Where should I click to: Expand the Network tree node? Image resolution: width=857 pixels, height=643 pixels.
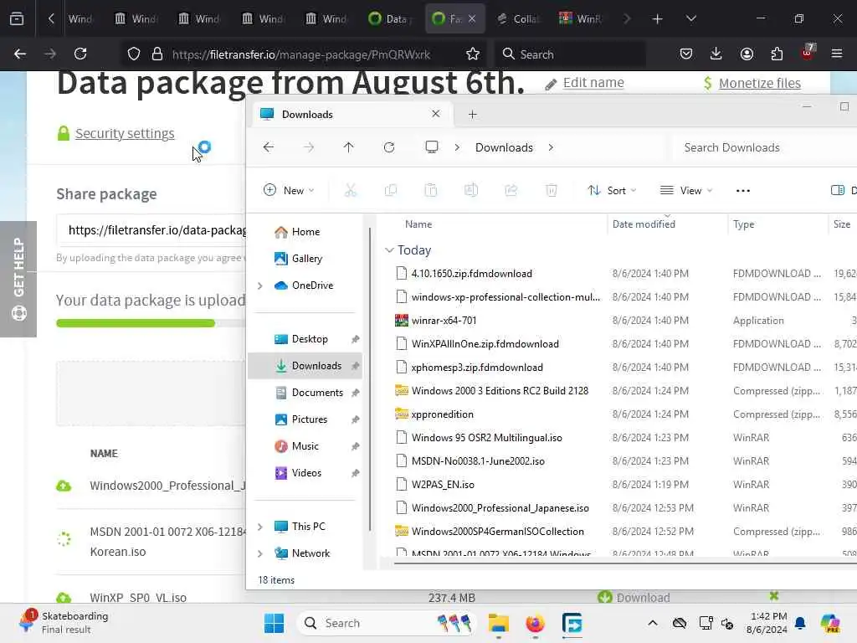click(x=260, y=553)
